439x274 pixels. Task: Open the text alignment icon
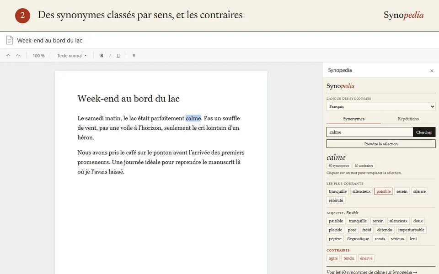pos(134,56)
